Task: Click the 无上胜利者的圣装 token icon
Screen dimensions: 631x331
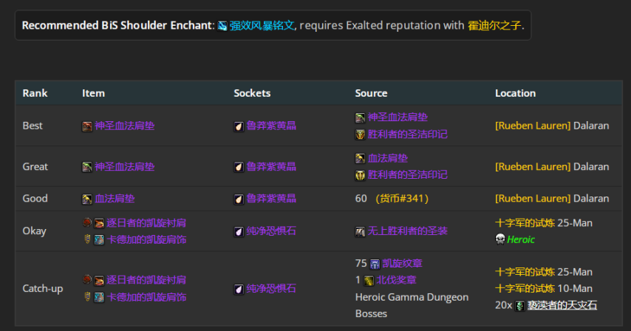Action: tap(361, 231)
